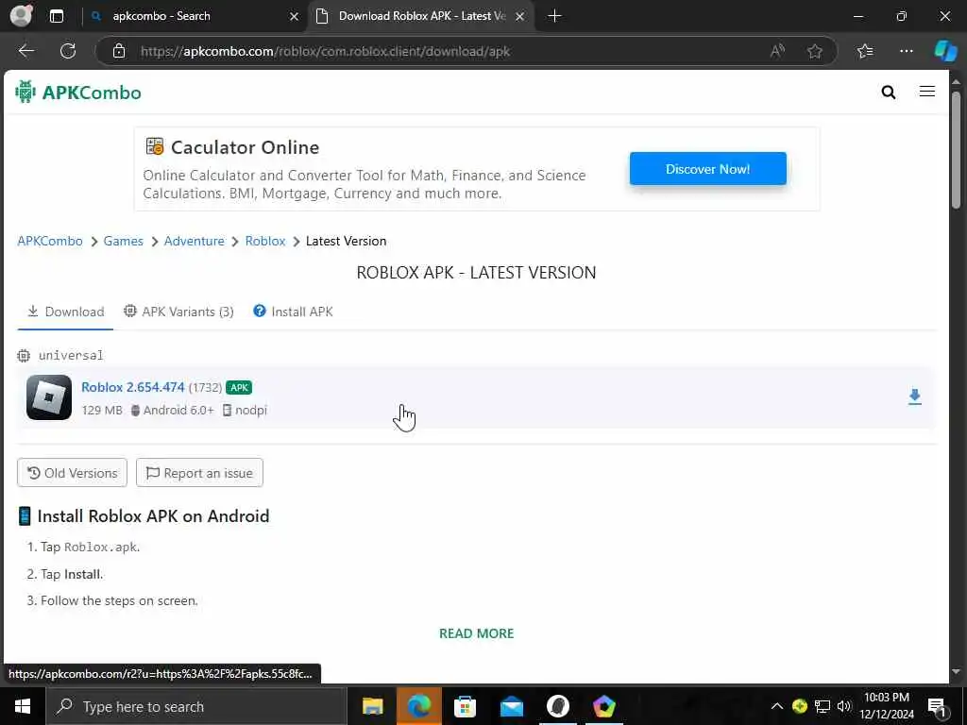Open the Install APK tab
967x725 pixels.
click(293, 312)
